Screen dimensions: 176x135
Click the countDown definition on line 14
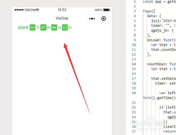click(x=161, y=64)
